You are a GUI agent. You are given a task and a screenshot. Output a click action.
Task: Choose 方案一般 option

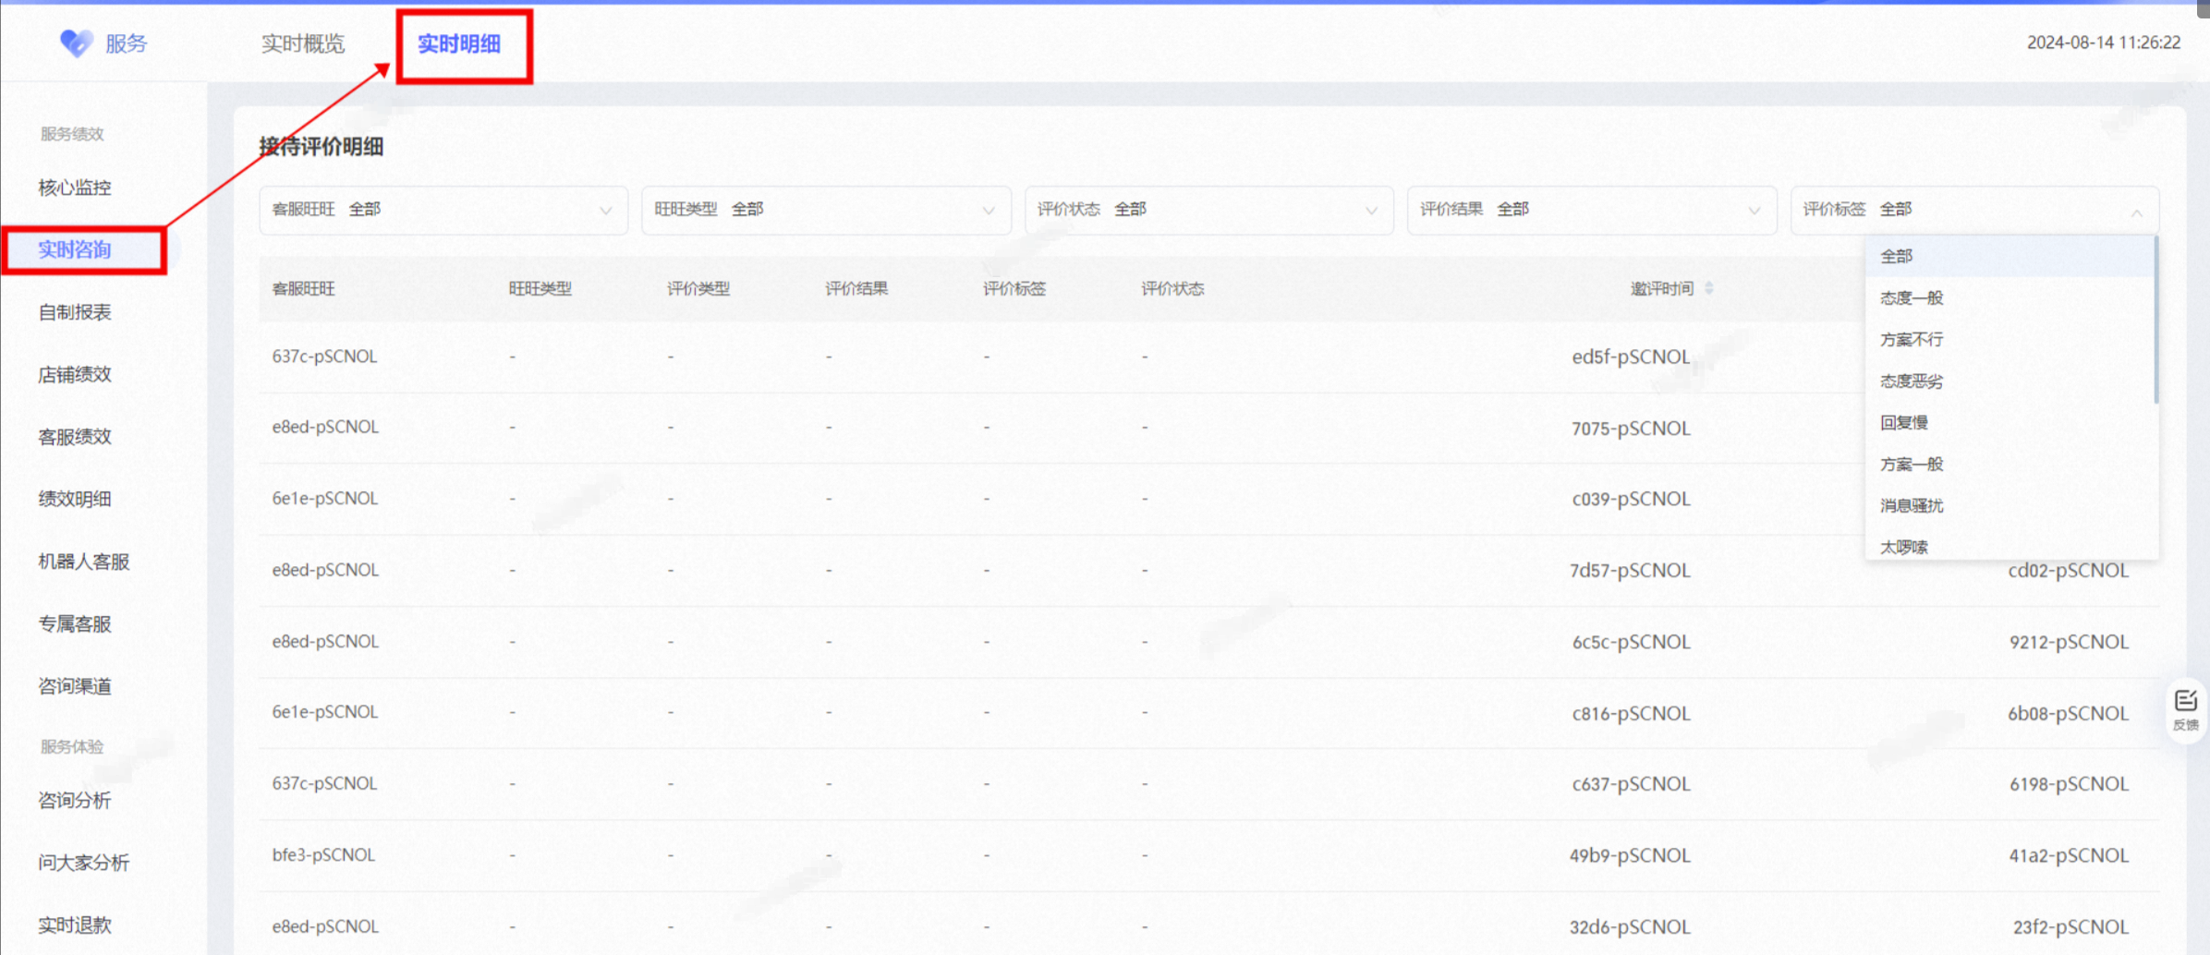coord(2010,464)
